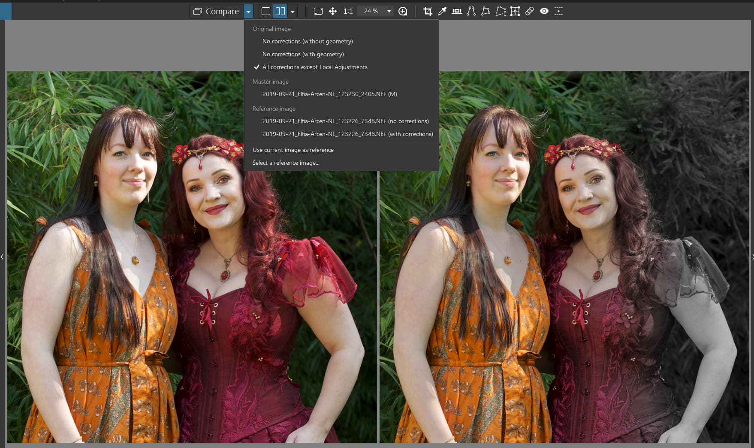
Task: Choose No corrections (without geometry)
Action: click(308, 42)
